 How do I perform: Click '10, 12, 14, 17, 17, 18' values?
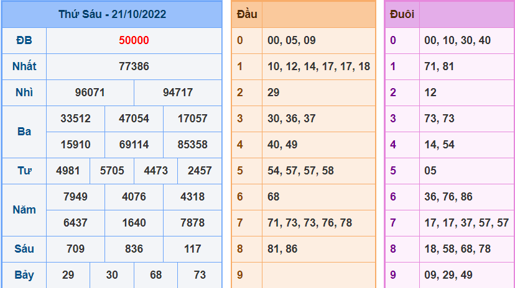pyautogui.click(x=318, y=66)
